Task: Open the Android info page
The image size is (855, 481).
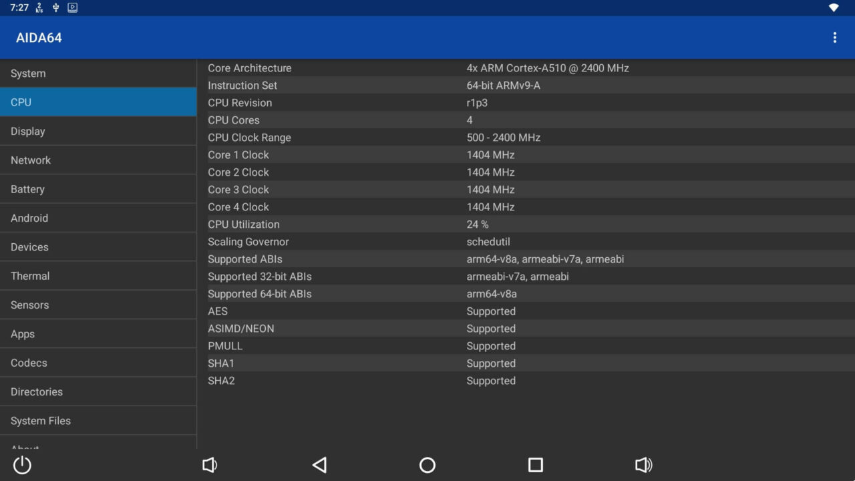Action: tap(98, 218)
